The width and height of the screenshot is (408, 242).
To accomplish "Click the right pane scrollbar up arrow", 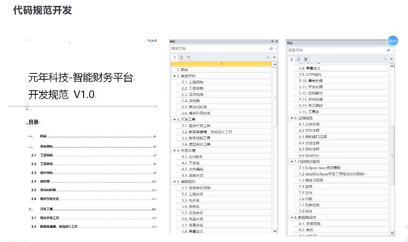I will click(392, 66).
